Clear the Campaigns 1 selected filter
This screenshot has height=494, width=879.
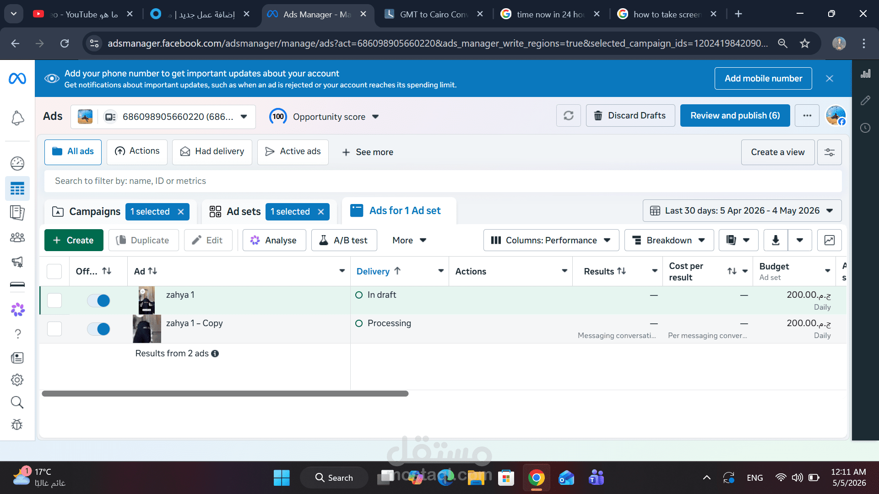tap(181, 212)
